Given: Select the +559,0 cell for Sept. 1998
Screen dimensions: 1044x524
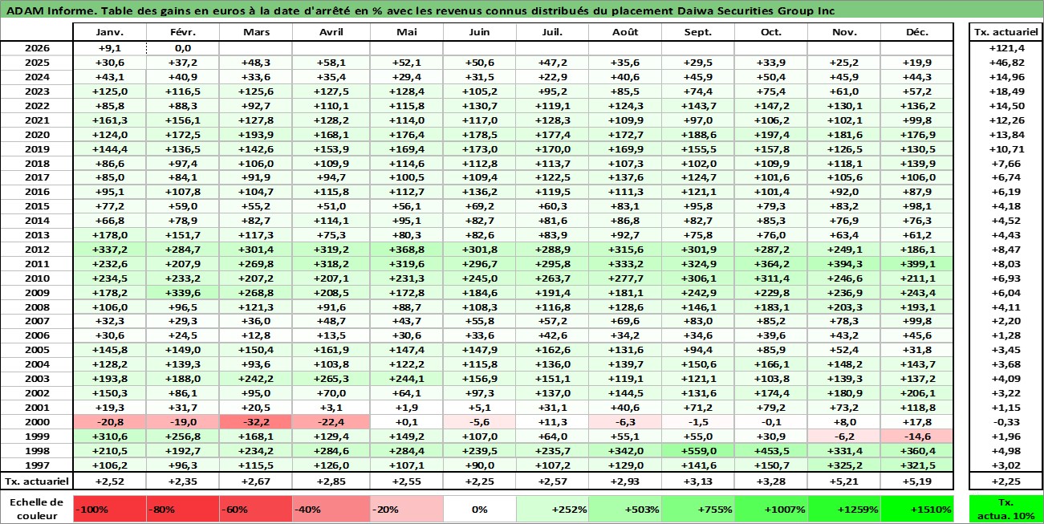Looking at the screenshot, I should point(698,452).
